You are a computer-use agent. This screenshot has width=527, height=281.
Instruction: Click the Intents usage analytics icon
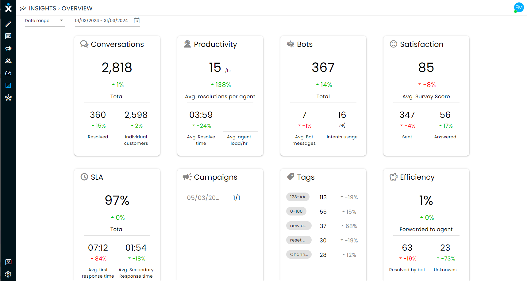342,126
